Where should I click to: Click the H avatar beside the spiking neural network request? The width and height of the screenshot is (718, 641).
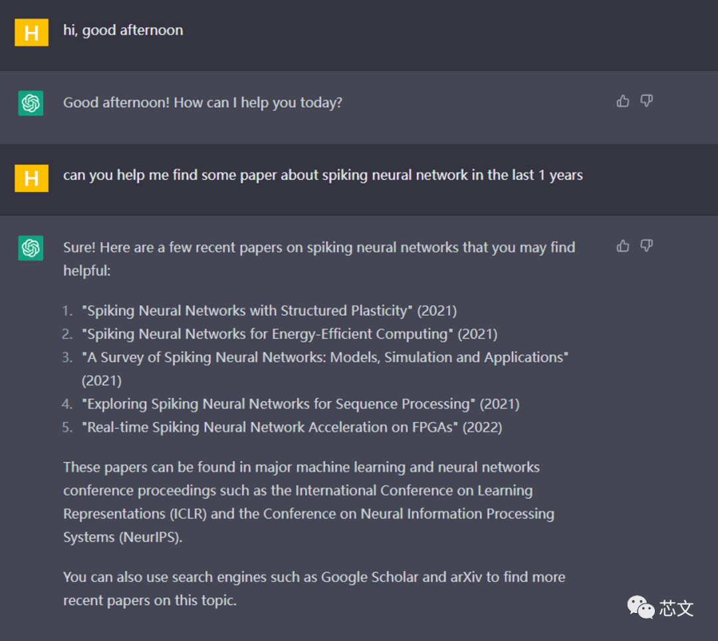pos(31,178)
